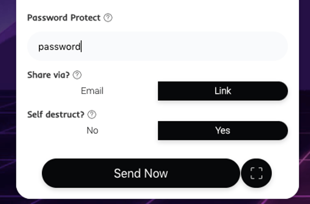Click Send Now to send the file
The image size is (310, 204).
click(141, 173)
